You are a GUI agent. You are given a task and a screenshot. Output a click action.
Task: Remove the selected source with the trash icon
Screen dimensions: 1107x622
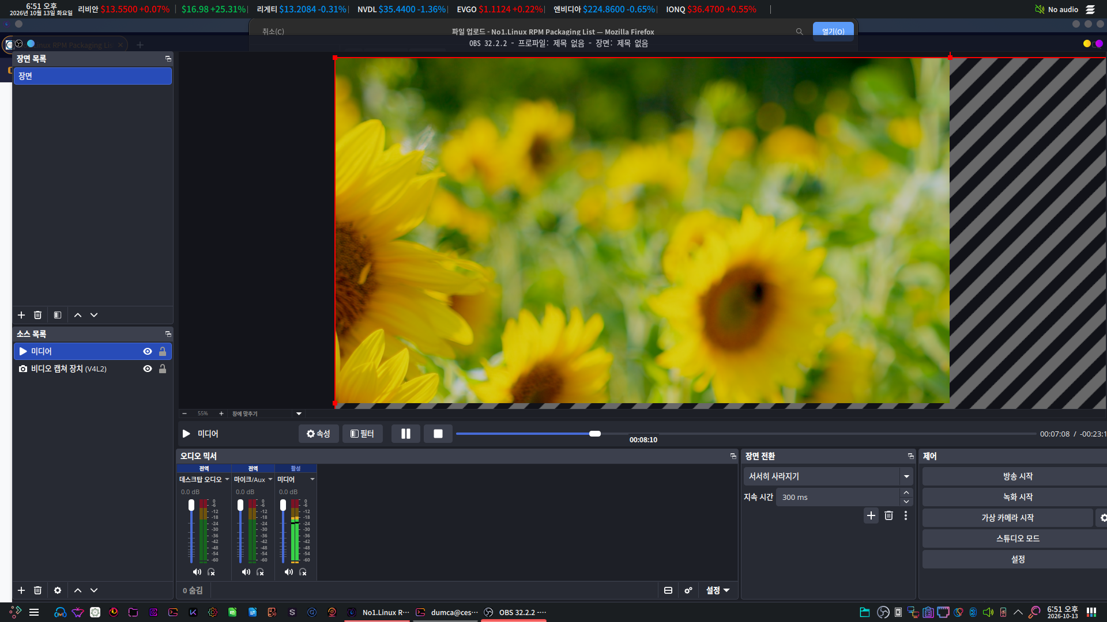pos(37,590)
